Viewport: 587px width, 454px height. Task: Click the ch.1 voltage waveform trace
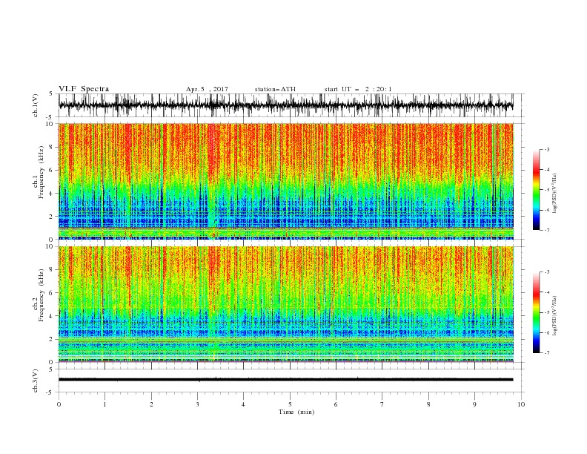[x=285, y=105]
